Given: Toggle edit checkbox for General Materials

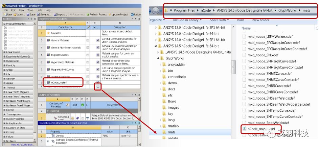Looking at the screenshot, I should coord(88,40).
